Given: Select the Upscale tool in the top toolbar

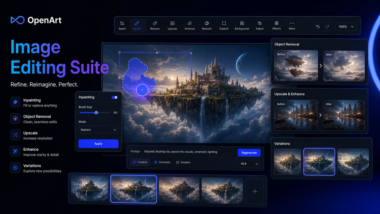Looking at the screenshot, I should pyautogui.click(x=172, y=25).
